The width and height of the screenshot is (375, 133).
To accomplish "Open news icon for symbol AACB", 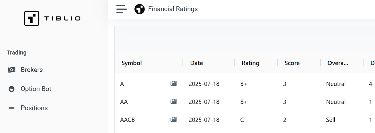I will pyautogui.click(x=174, y=120).
